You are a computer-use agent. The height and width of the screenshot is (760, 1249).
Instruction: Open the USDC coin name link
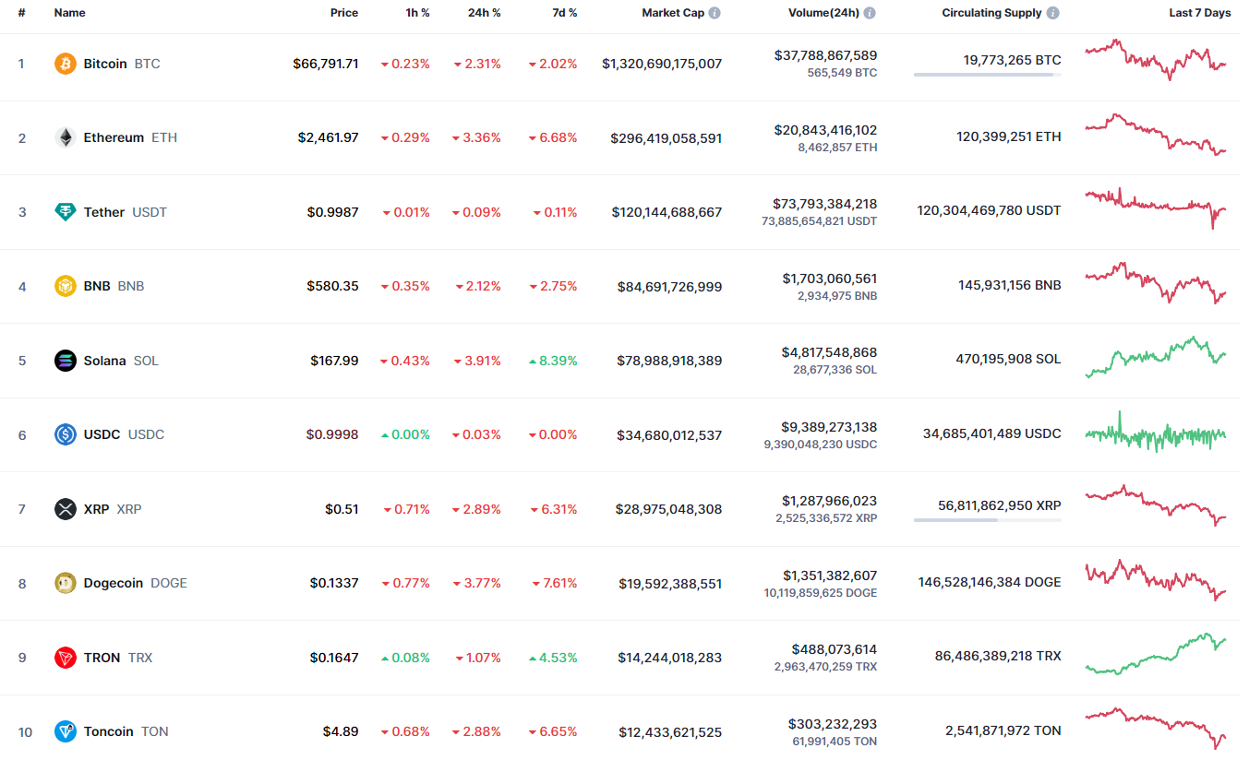102,434
